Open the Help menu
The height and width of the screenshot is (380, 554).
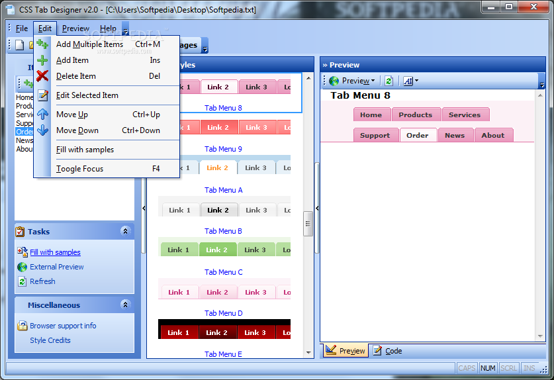coord(108,28)
